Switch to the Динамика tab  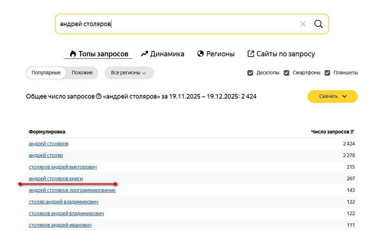coord(162,54)
